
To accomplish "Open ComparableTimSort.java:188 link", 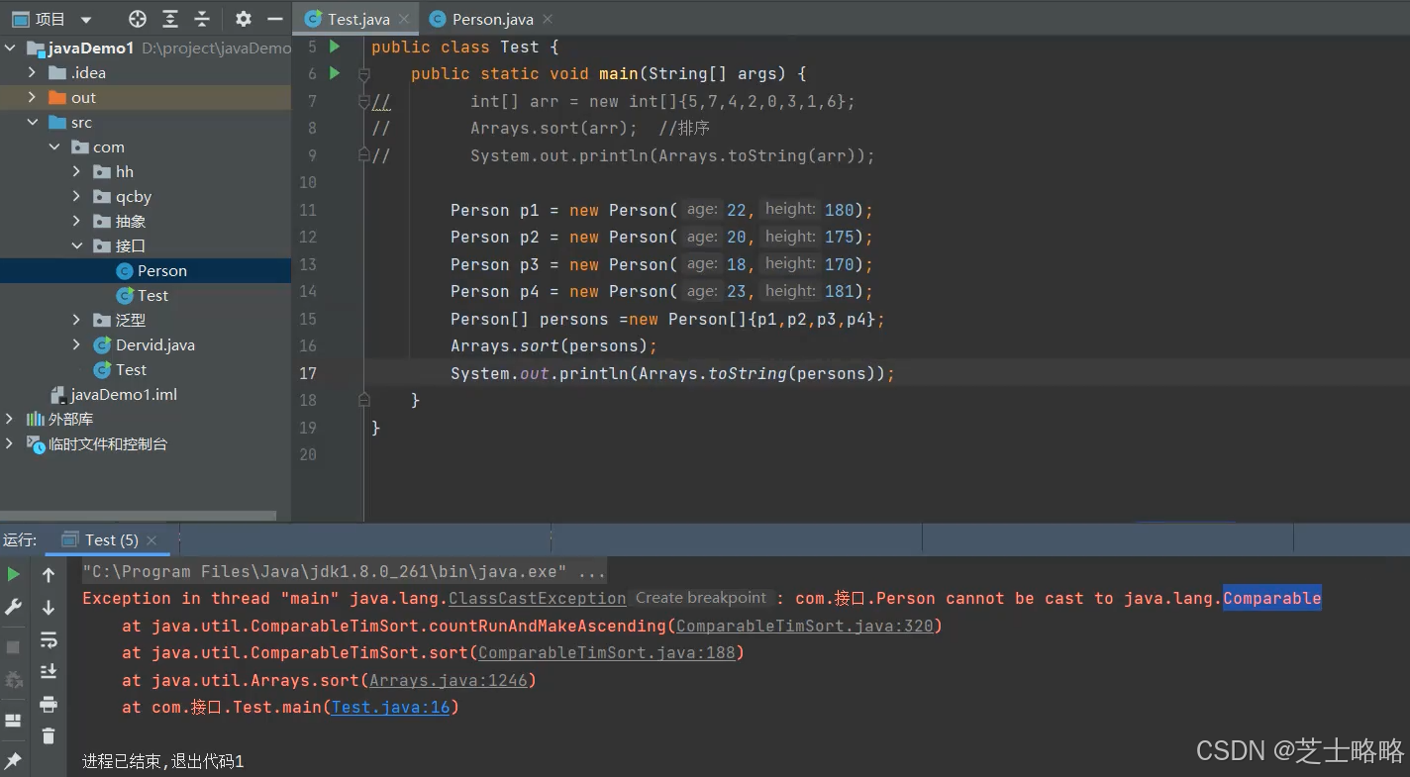I will coord(606,652).
